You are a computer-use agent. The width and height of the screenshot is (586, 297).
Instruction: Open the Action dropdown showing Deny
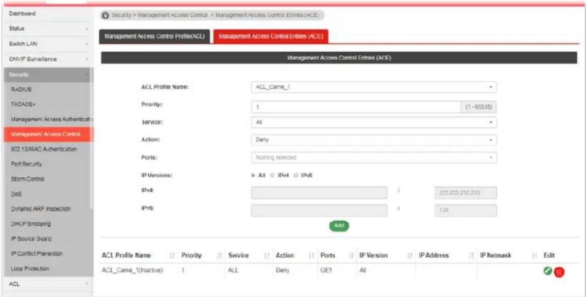click(373, 140)
